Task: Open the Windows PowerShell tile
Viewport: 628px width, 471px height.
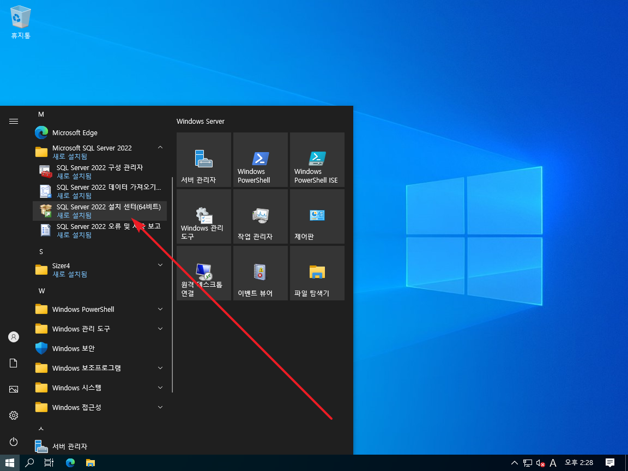Action: [261, 160]
